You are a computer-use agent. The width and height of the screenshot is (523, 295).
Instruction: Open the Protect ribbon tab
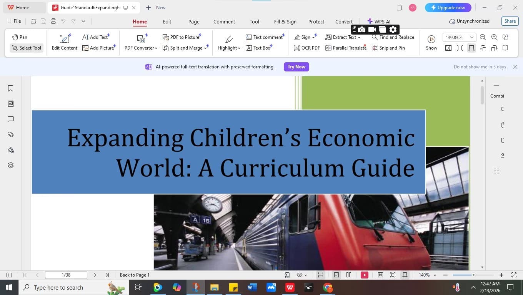[x=316, y=22]
